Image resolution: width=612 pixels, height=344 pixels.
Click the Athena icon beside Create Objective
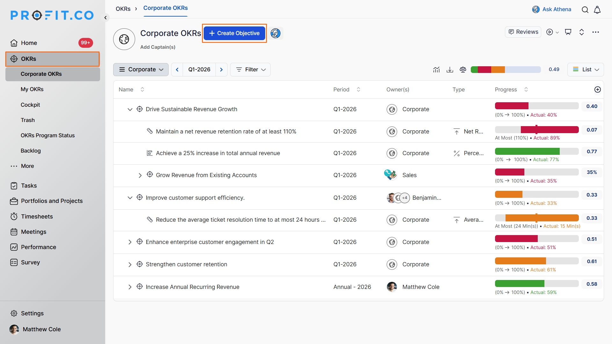[x=275, y=33]
